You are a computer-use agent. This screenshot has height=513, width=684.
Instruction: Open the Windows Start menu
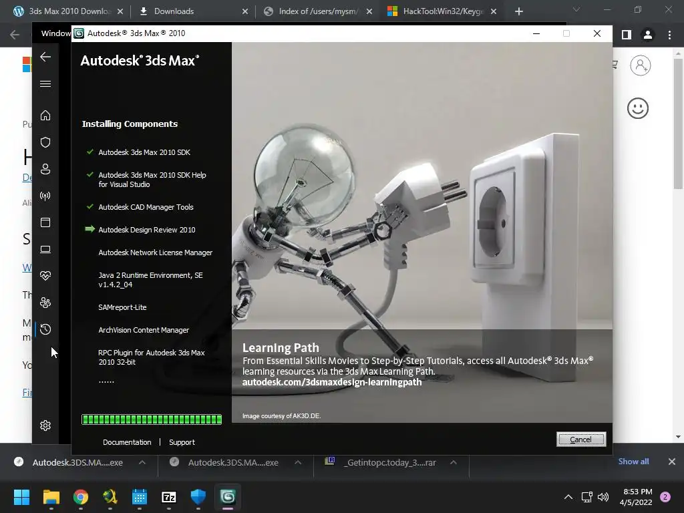(21, 497)
